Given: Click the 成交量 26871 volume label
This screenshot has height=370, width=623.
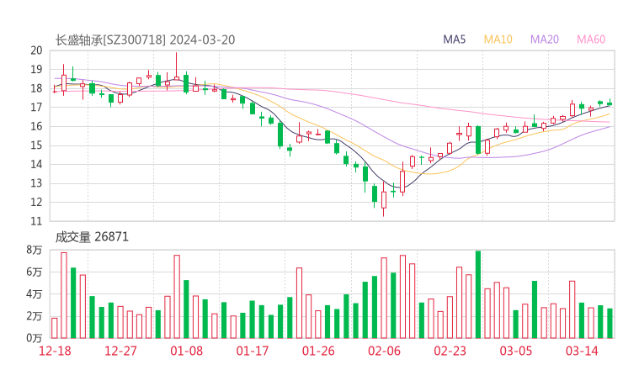Looking at the screenshot, I should point(92,237).
